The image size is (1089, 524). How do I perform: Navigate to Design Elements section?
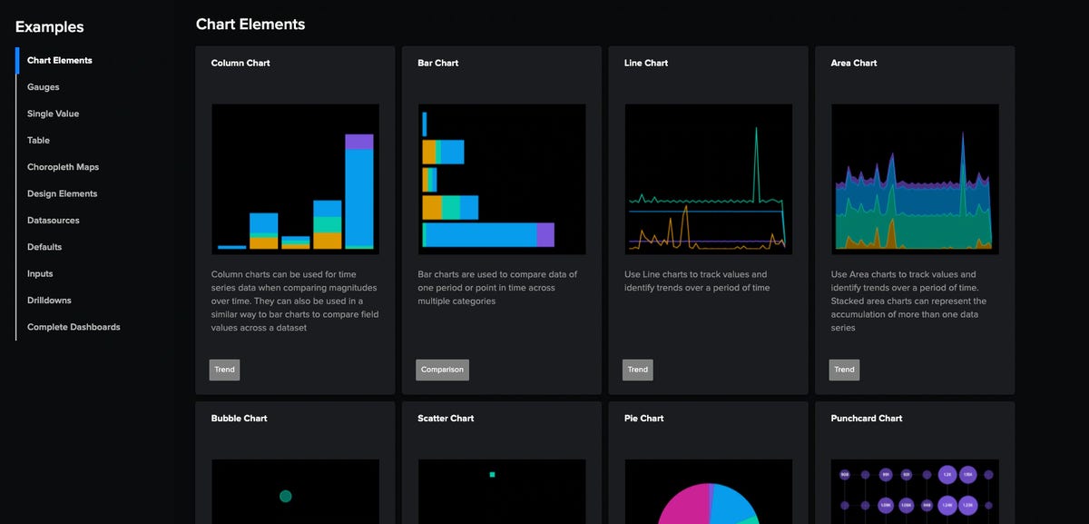coord(62,193)
